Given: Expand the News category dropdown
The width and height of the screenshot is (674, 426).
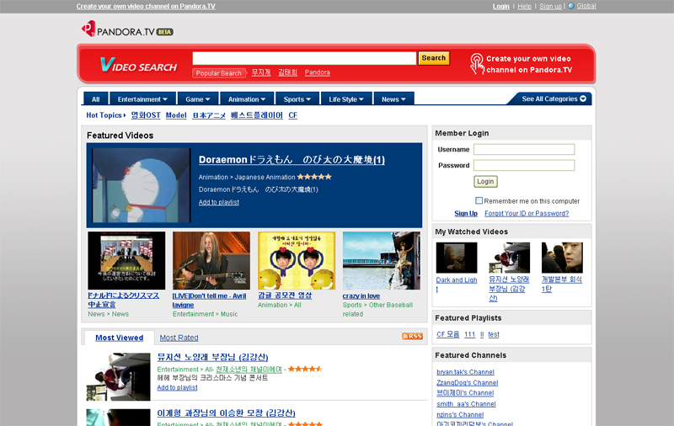Looking at the screenshot, I should click(393, 99).
